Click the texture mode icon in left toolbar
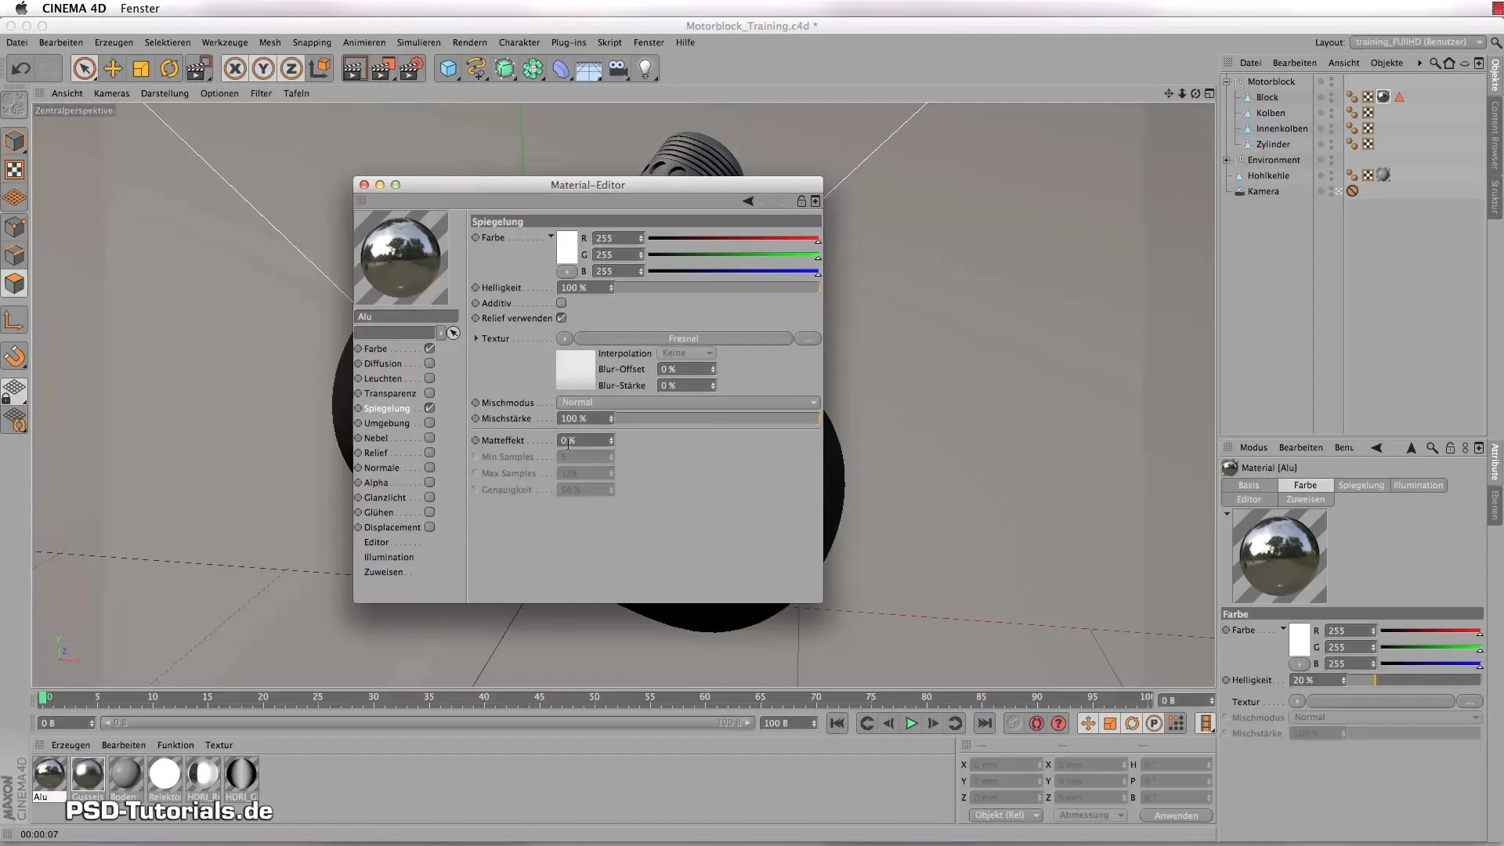 coord(14,170)
